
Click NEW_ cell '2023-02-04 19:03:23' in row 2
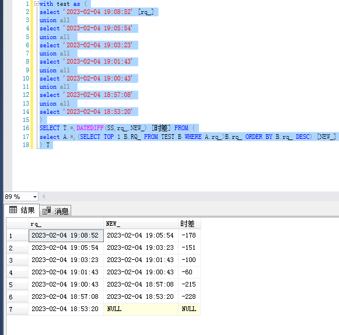[x=141, y=247]
